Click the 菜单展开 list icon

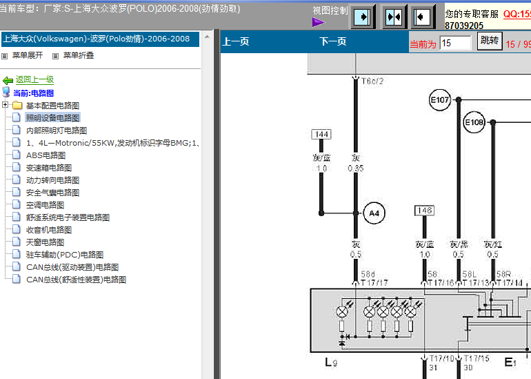4,56
